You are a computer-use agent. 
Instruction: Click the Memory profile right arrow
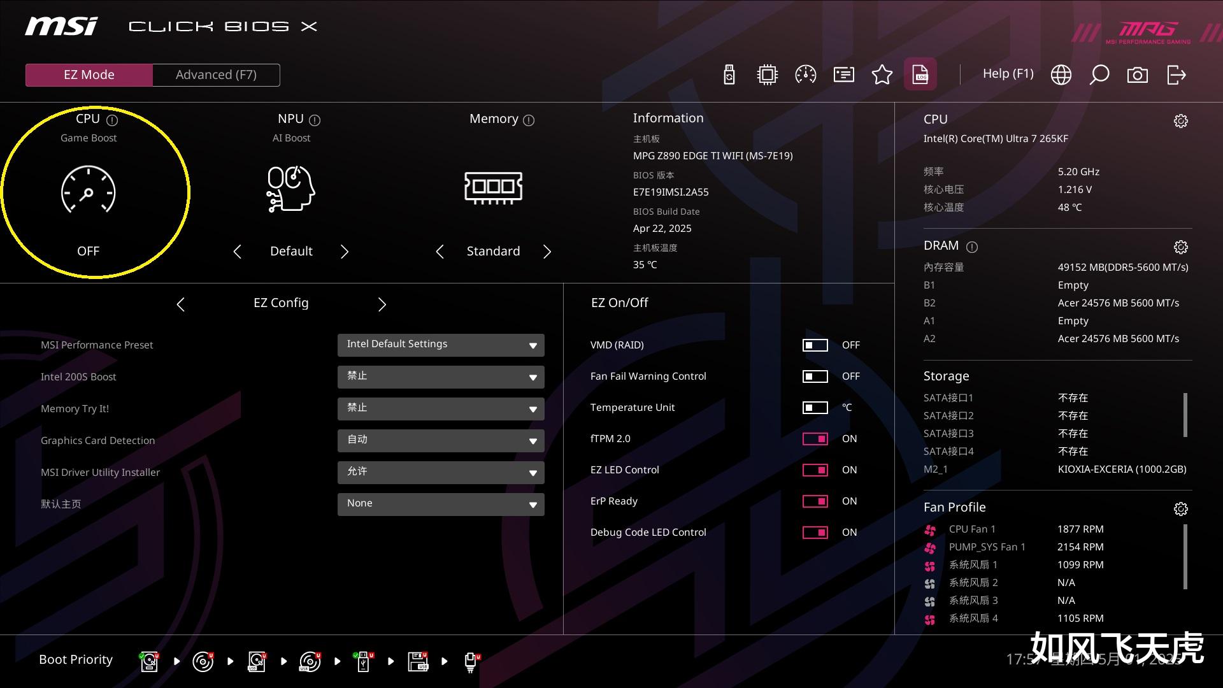(x=547, y=252)
